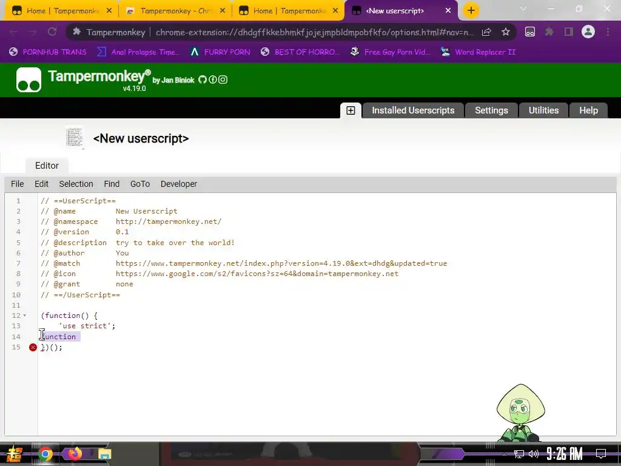Viewport: 621px width, 466px height.
Task: Click the share page icon in address bar
Action: pos(486,32)
